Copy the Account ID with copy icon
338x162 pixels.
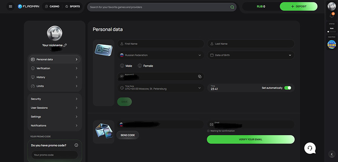click(199, 76)
